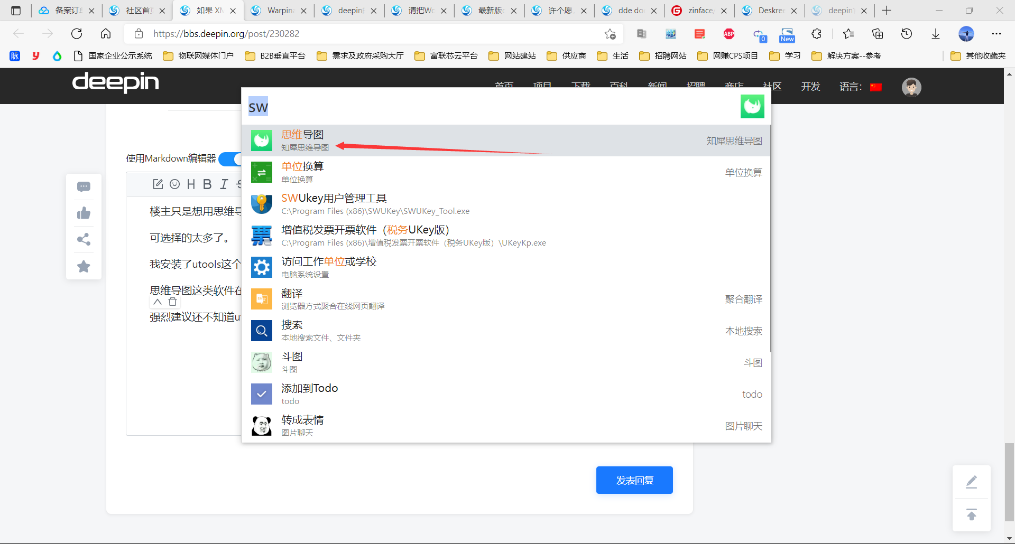Click the green uTools logo beside search

(x=752, y=107)
